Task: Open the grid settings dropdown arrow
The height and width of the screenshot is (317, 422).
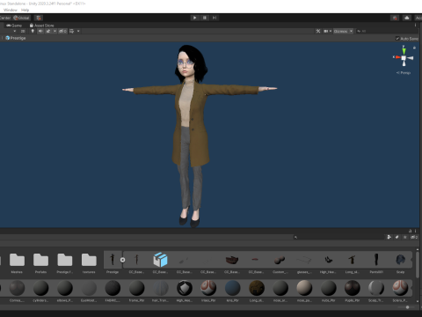Action: (x=78, y=31)
